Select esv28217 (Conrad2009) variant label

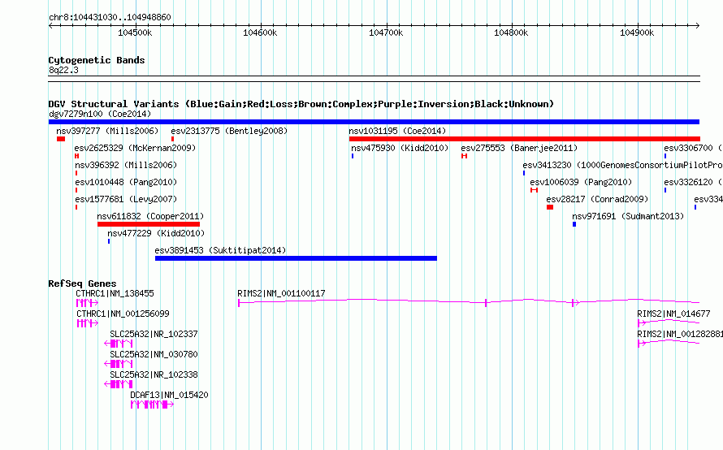click(x=597, y=199)
